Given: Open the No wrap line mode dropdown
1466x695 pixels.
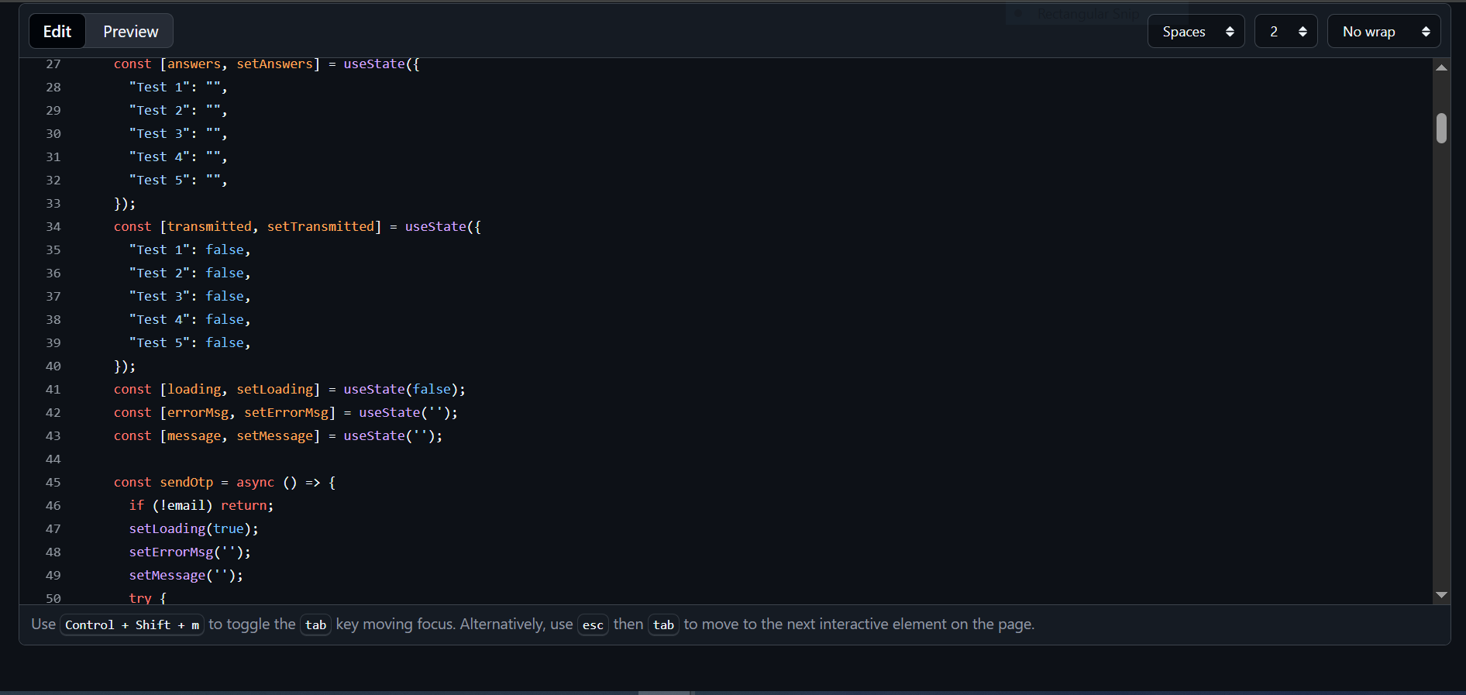Looking at the screenshot, I should pos(1384,32).
